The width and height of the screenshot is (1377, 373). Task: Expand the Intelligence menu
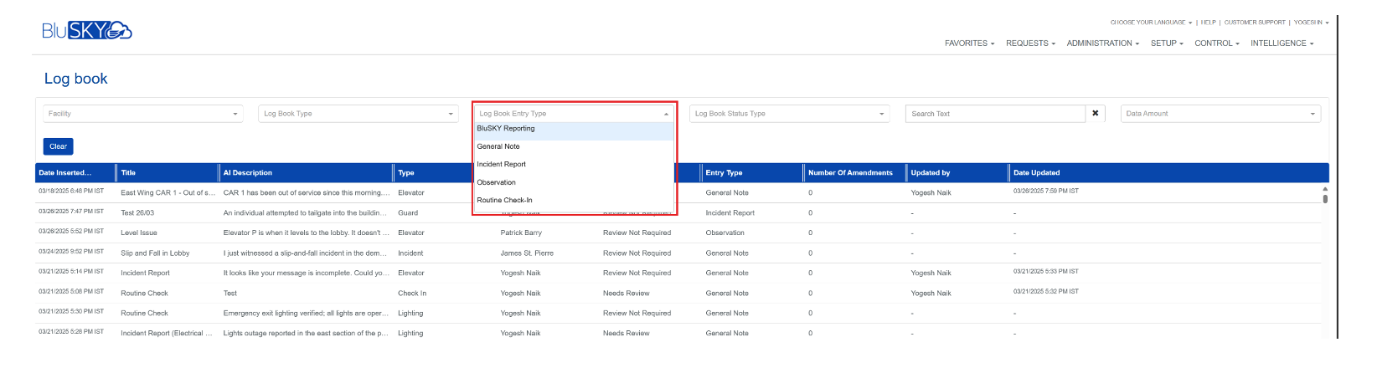1282,43
